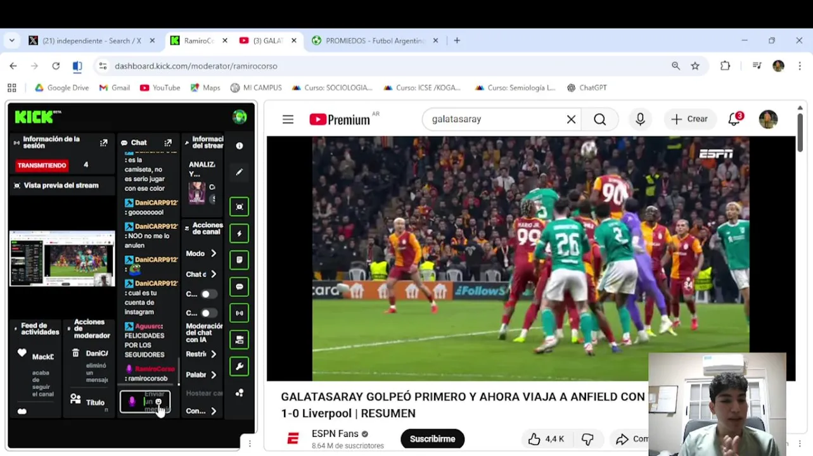The image size is (813, 456).
Task: Switch to the independiente Search X tab
Action: tap(92, 41)
